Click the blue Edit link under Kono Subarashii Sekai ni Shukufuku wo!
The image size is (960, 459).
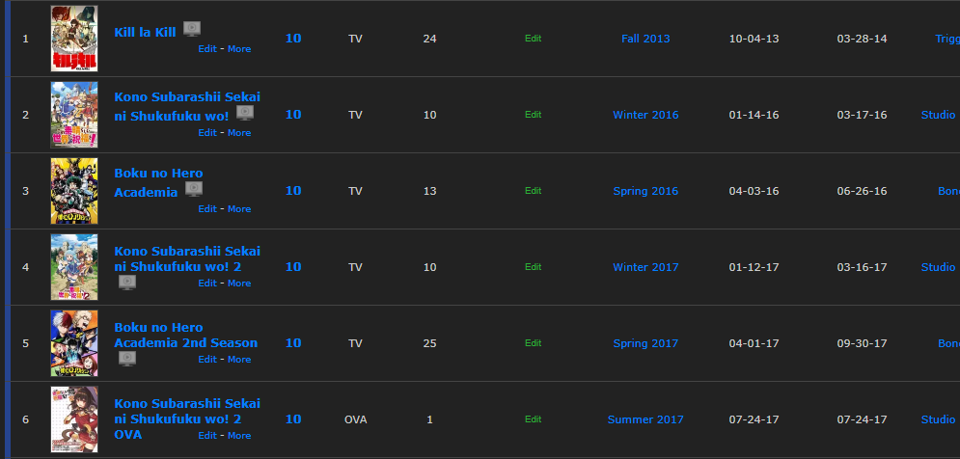pyautogui.click(x=206, y=133)
